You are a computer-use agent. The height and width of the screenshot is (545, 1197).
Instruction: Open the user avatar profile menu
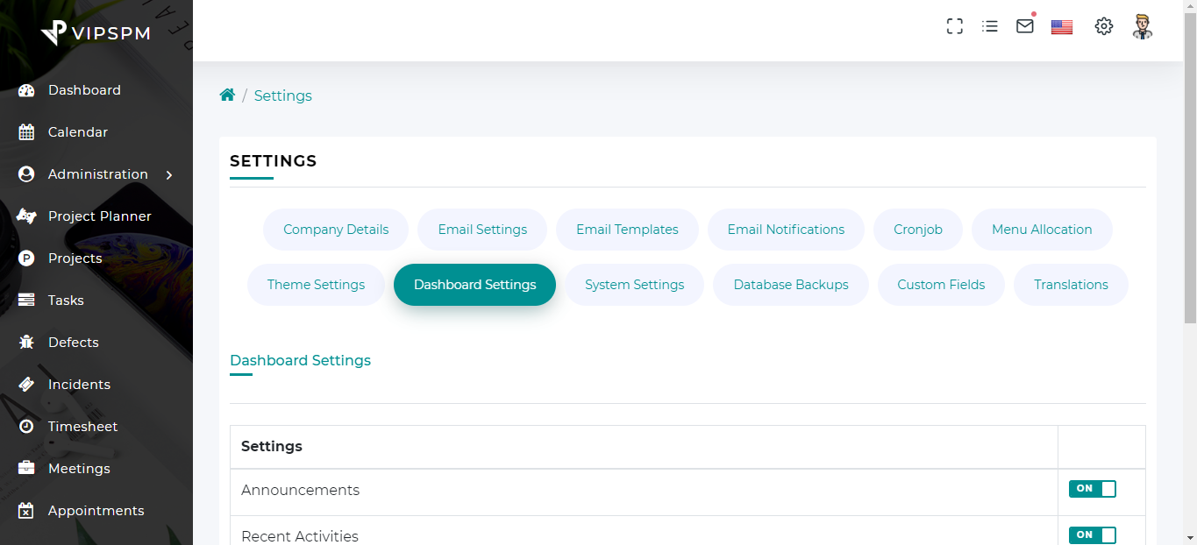(x=1142, y=26)
